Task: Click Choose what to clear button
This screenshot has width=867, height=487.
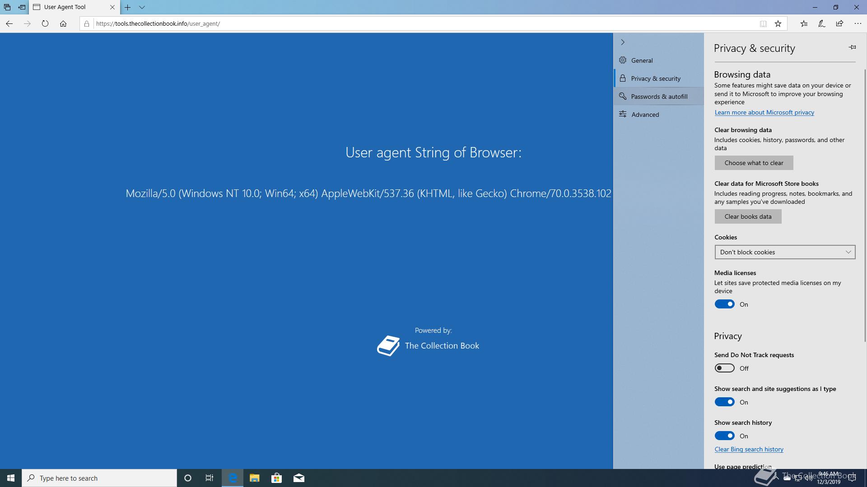Action: (x=754, y=163)
